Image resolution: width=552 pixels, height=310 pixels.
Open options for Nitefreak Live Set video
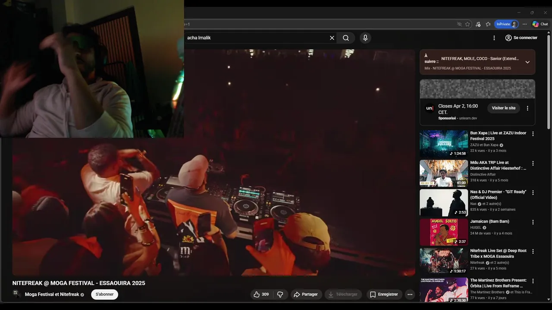coord(533,251)
